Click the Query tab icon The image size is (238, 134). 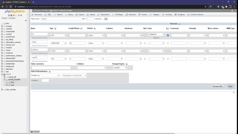point(66,15)
